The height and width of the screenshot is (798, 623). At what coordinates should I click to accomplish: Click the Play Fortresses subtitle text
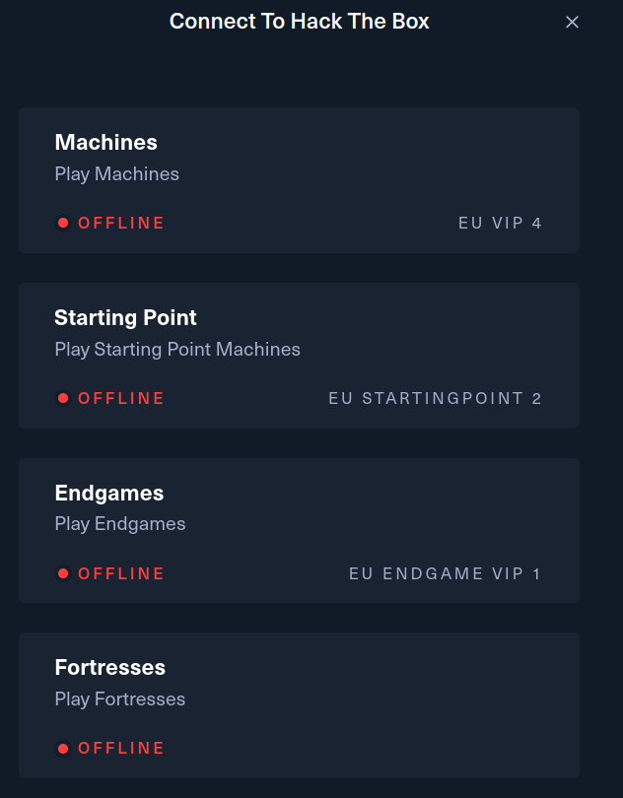pos(120,699)
